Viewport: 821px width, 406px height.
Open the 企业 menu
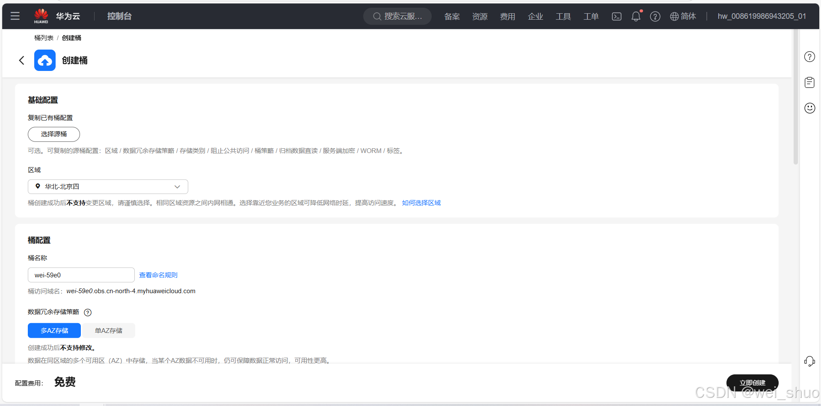click(x=535, y=16)
